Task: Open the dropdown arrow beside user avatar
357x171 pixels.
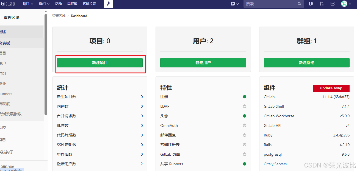Action: pos(350,4)
